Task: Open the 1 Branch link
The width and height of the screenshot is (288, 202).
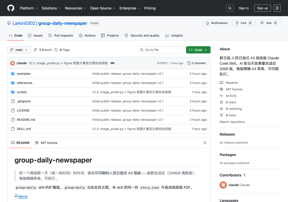Action: [43, 50]
